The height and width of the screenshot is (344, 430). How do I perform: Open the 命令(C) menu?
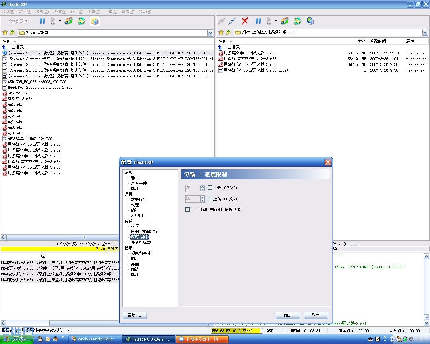(77, 12)
